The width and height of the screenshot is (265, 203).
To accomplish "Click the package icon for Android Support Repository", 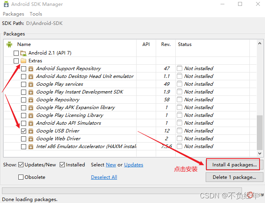I will pos(31,69).
